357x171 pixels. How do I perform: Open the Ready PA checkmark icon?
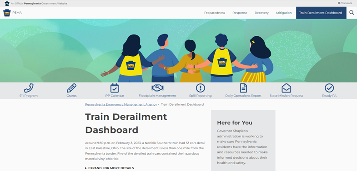click(x=329, y=88)
